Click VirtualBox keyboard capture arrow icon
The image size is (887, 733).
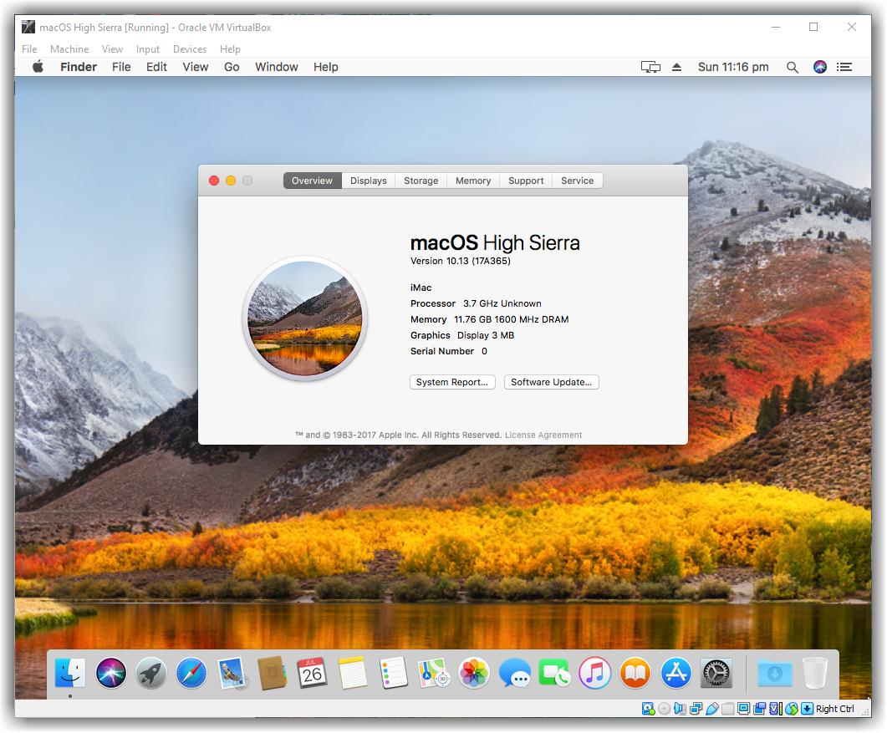point(808,709)
